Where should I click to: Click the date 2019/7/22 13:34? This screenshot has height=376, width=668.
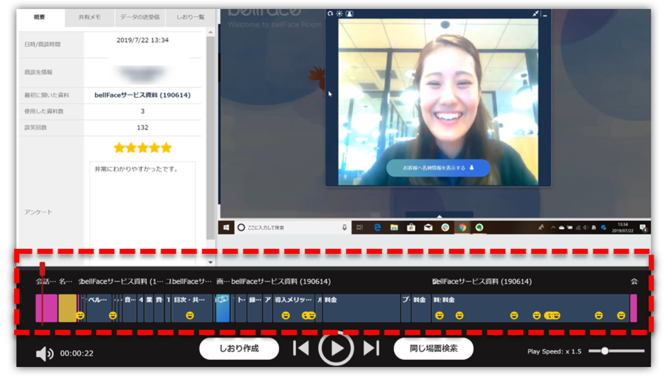tap(142, 40)
